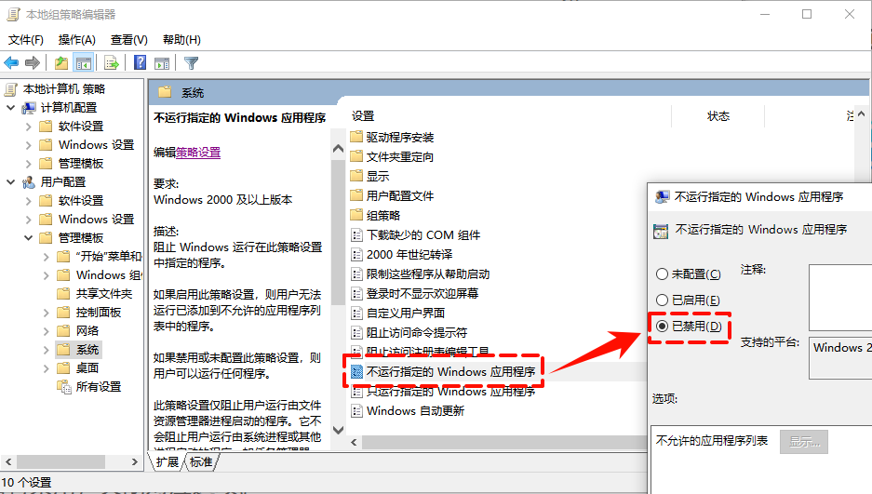The image size is (872, 494).
Task: Select the 已禁用(D) radio button
Action: pyautogui.click(x=662, y=327)
